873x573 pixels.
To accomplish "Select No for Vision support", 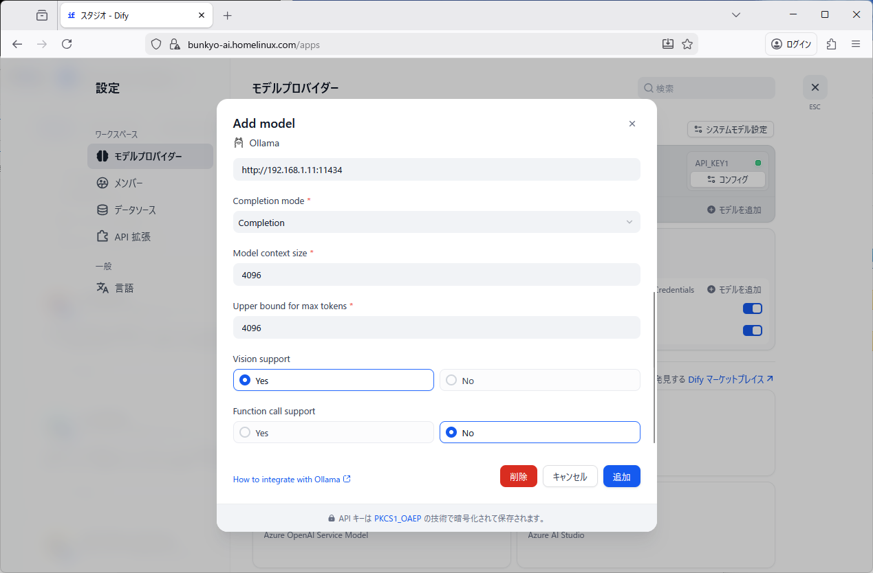I will pyautogui.click(x=540, y=380).
